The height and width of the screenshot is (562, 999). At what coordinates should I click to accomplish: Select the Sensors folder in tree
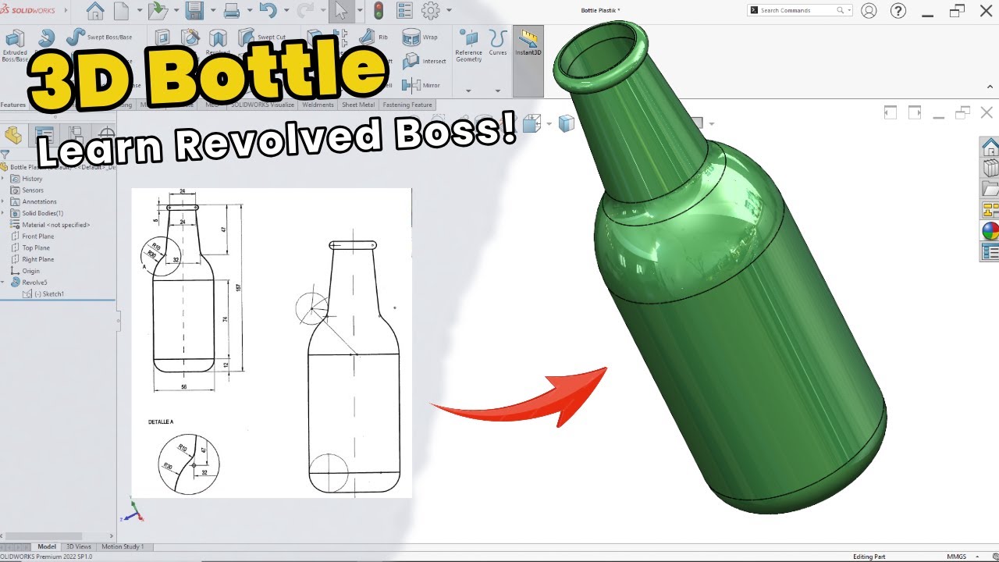click(x=27, y=190)
